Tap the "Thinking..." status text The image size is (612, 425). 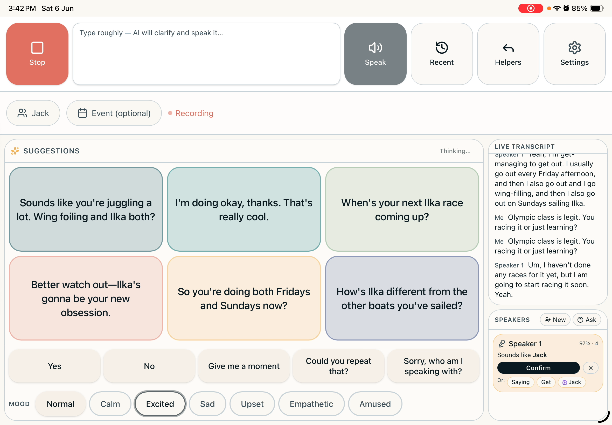[x=455, y=151]
